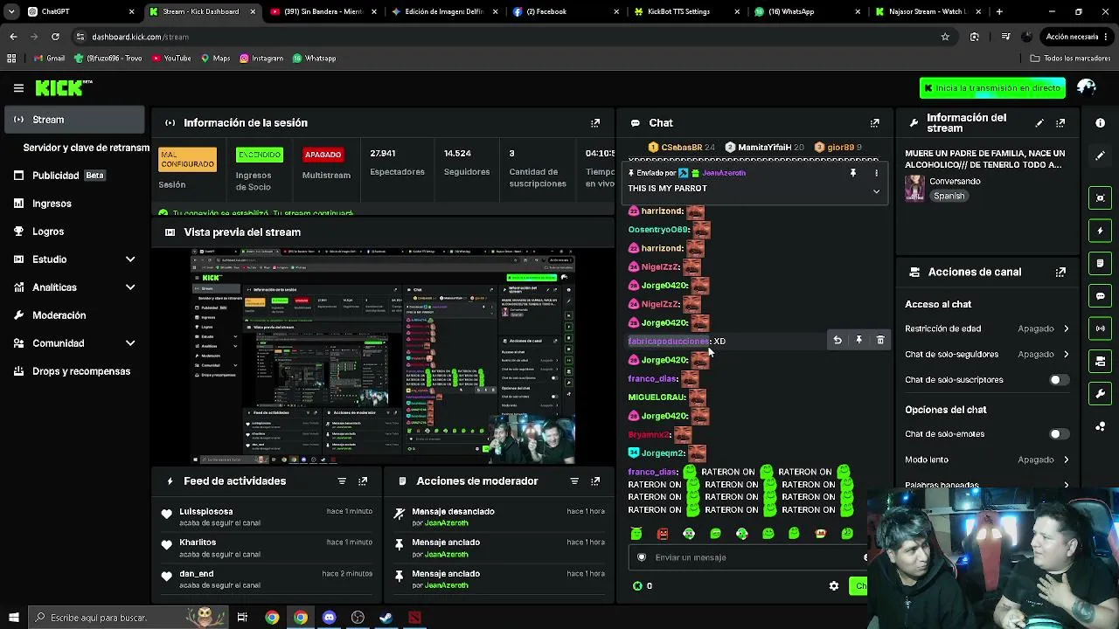Click the stream preview icon in the right sidebar
Viewport: 1119px width, 629px height.
pyautogui.click(x=1101, y=197)
